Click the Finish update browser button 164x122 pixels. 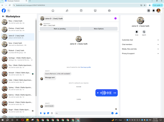(x=157, y=5)
